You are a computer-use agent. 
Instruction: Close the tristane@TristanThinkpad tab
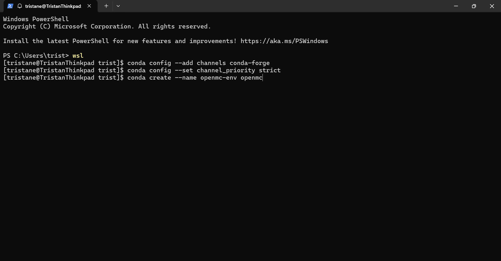coord(89,6)
